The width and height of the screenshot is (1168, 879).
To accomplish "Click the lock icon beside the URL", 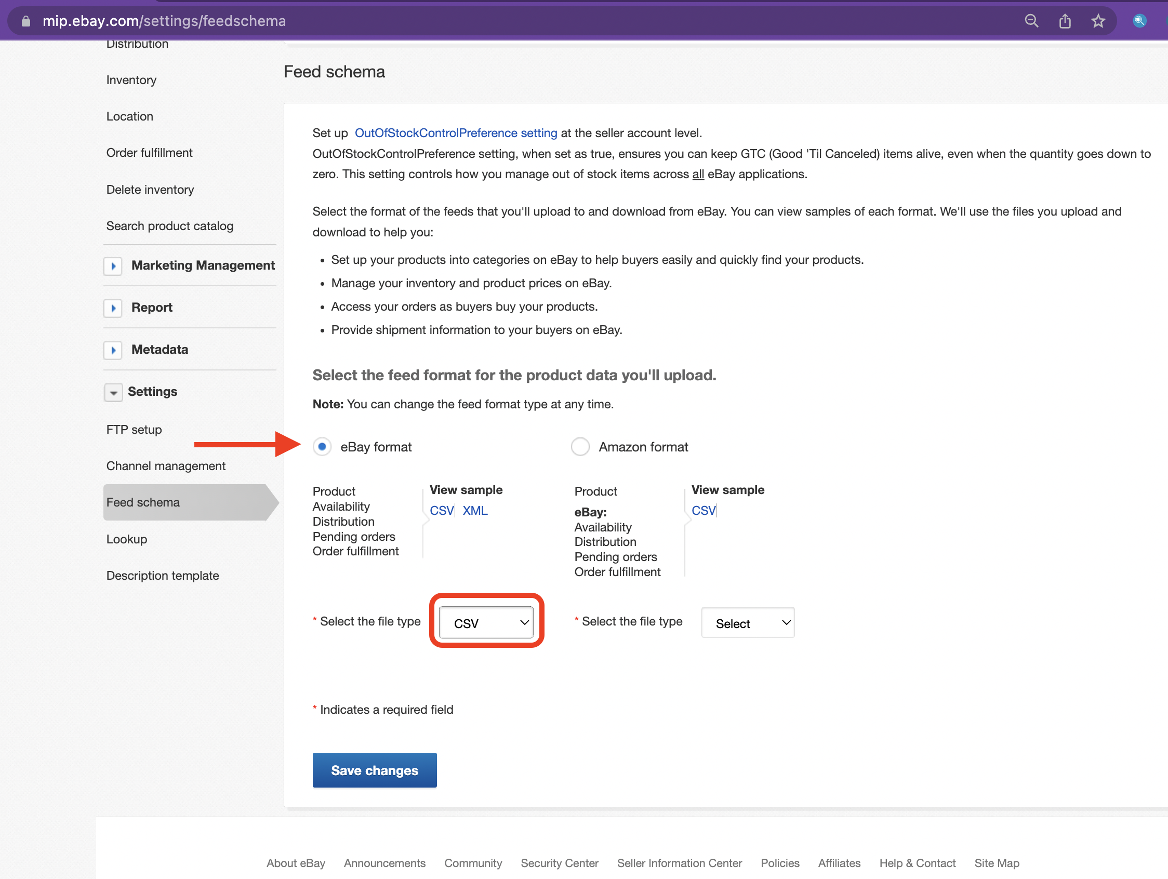I will (25, 21).
